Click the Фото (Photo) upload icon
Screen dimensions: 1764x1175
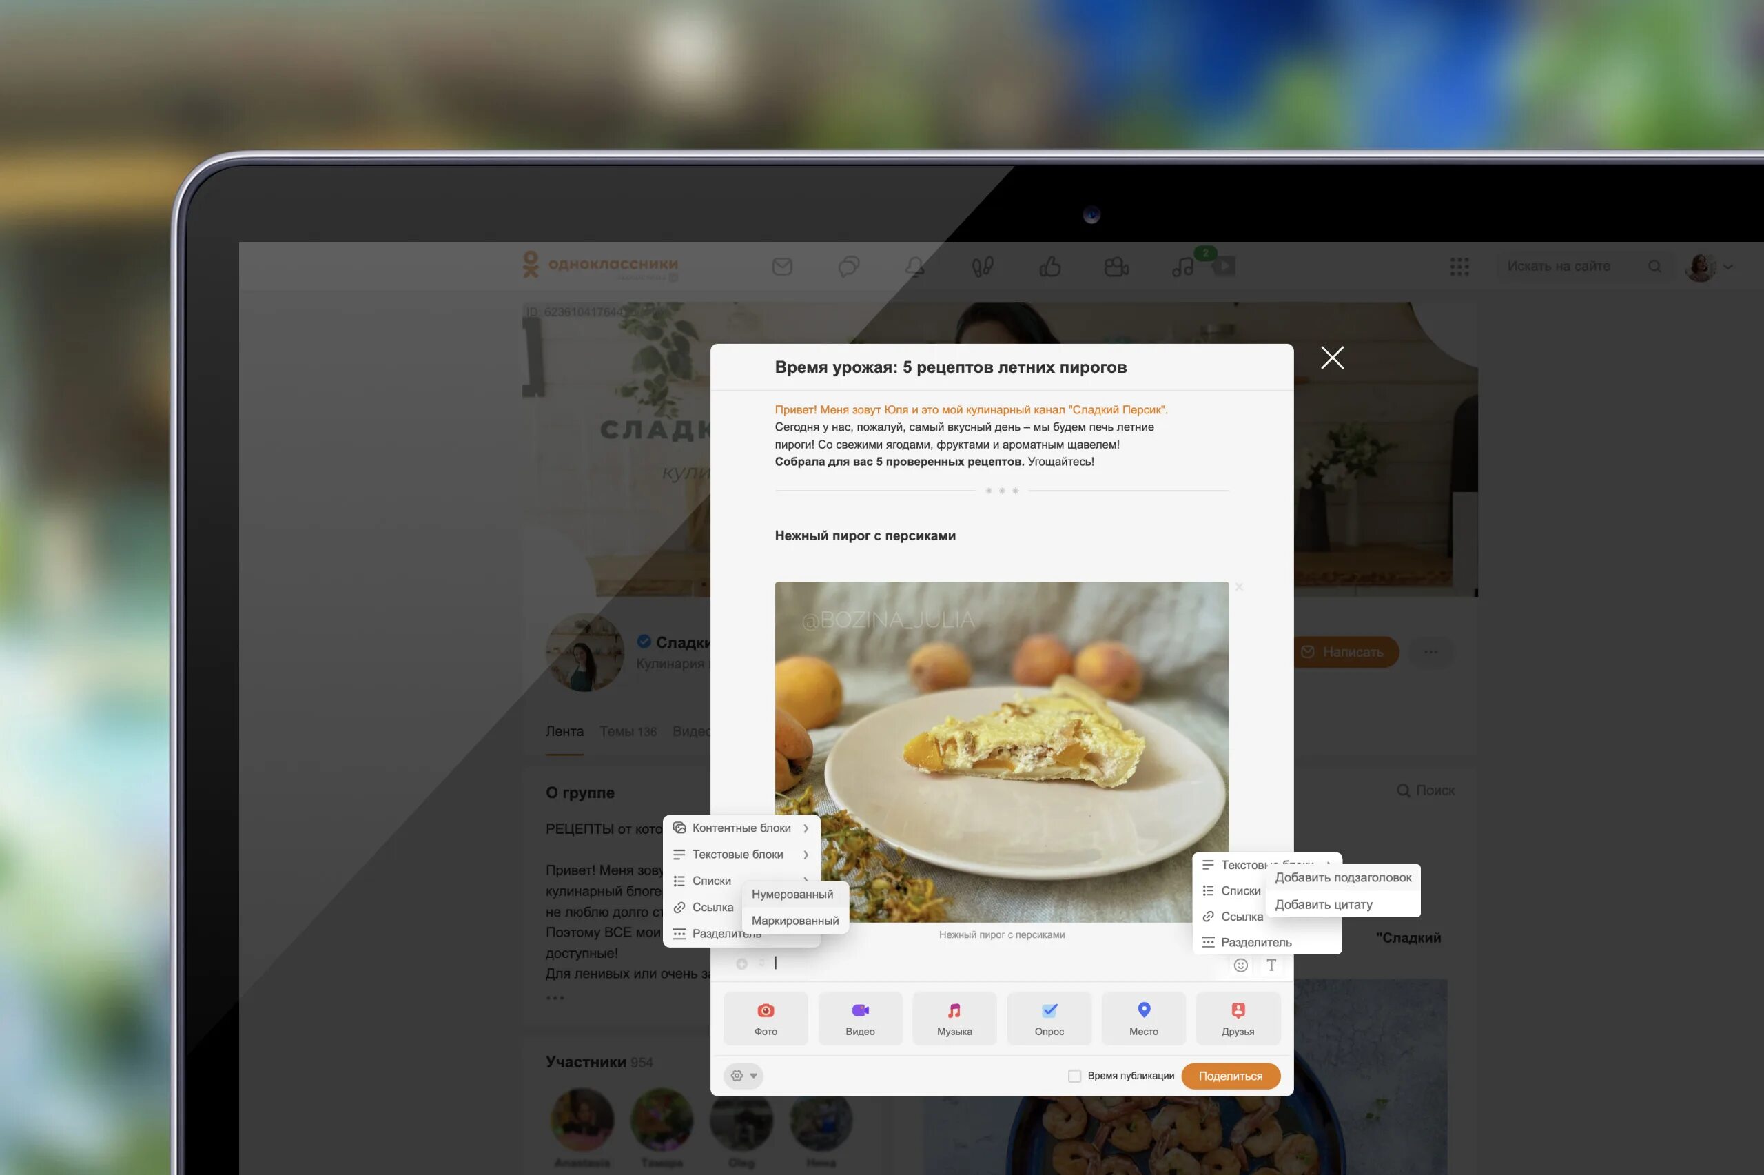pyautogui.click(x=766, y=1018)
